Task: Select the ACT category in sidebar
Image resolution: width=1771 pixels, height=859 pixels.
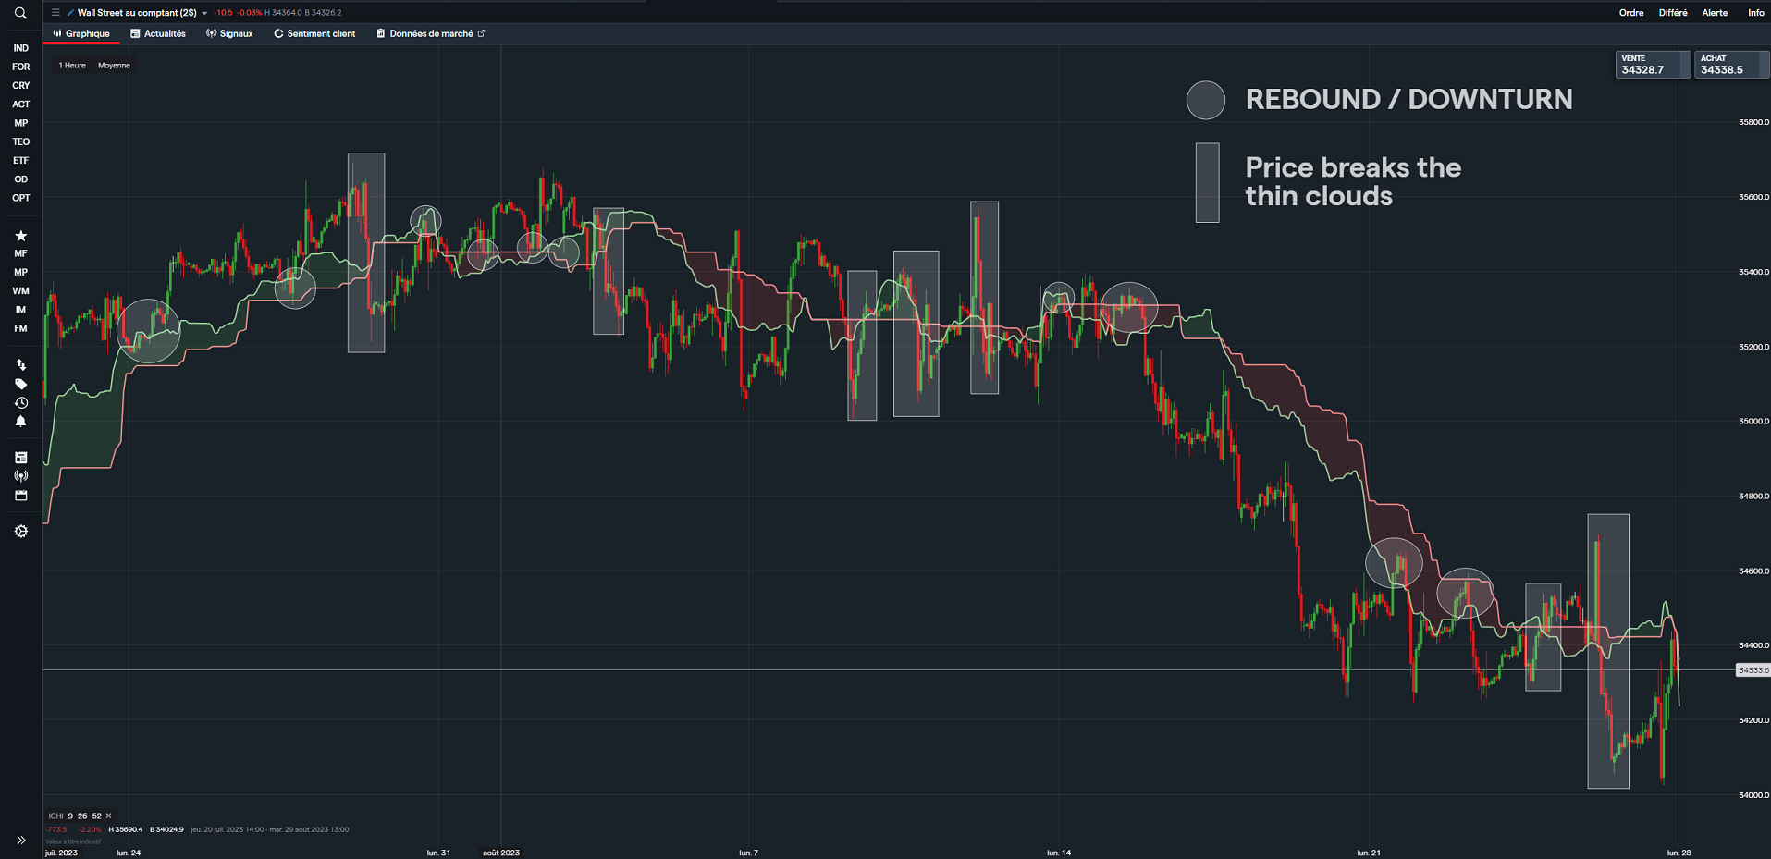Action: (x=20, y=104)
